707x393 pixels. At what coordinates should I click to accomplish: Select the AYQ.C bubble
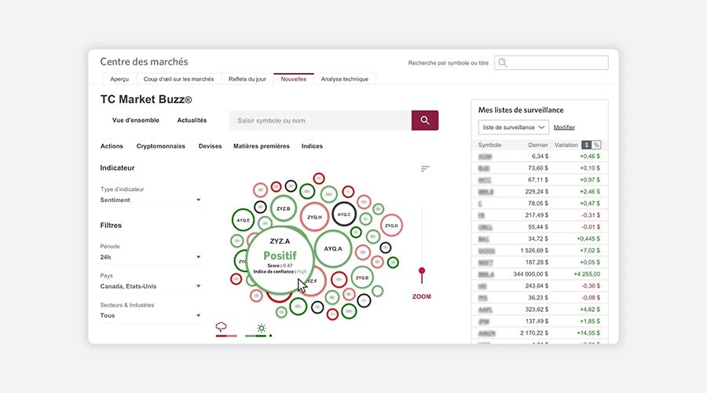pyautogui.click(x=344, y=215)
